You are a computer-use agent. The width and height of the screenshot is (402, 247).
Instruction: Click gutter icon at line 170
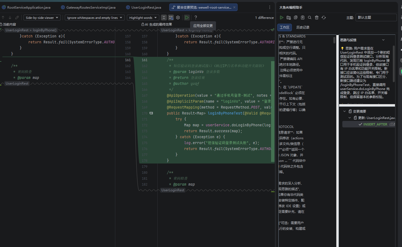point(151,113)
